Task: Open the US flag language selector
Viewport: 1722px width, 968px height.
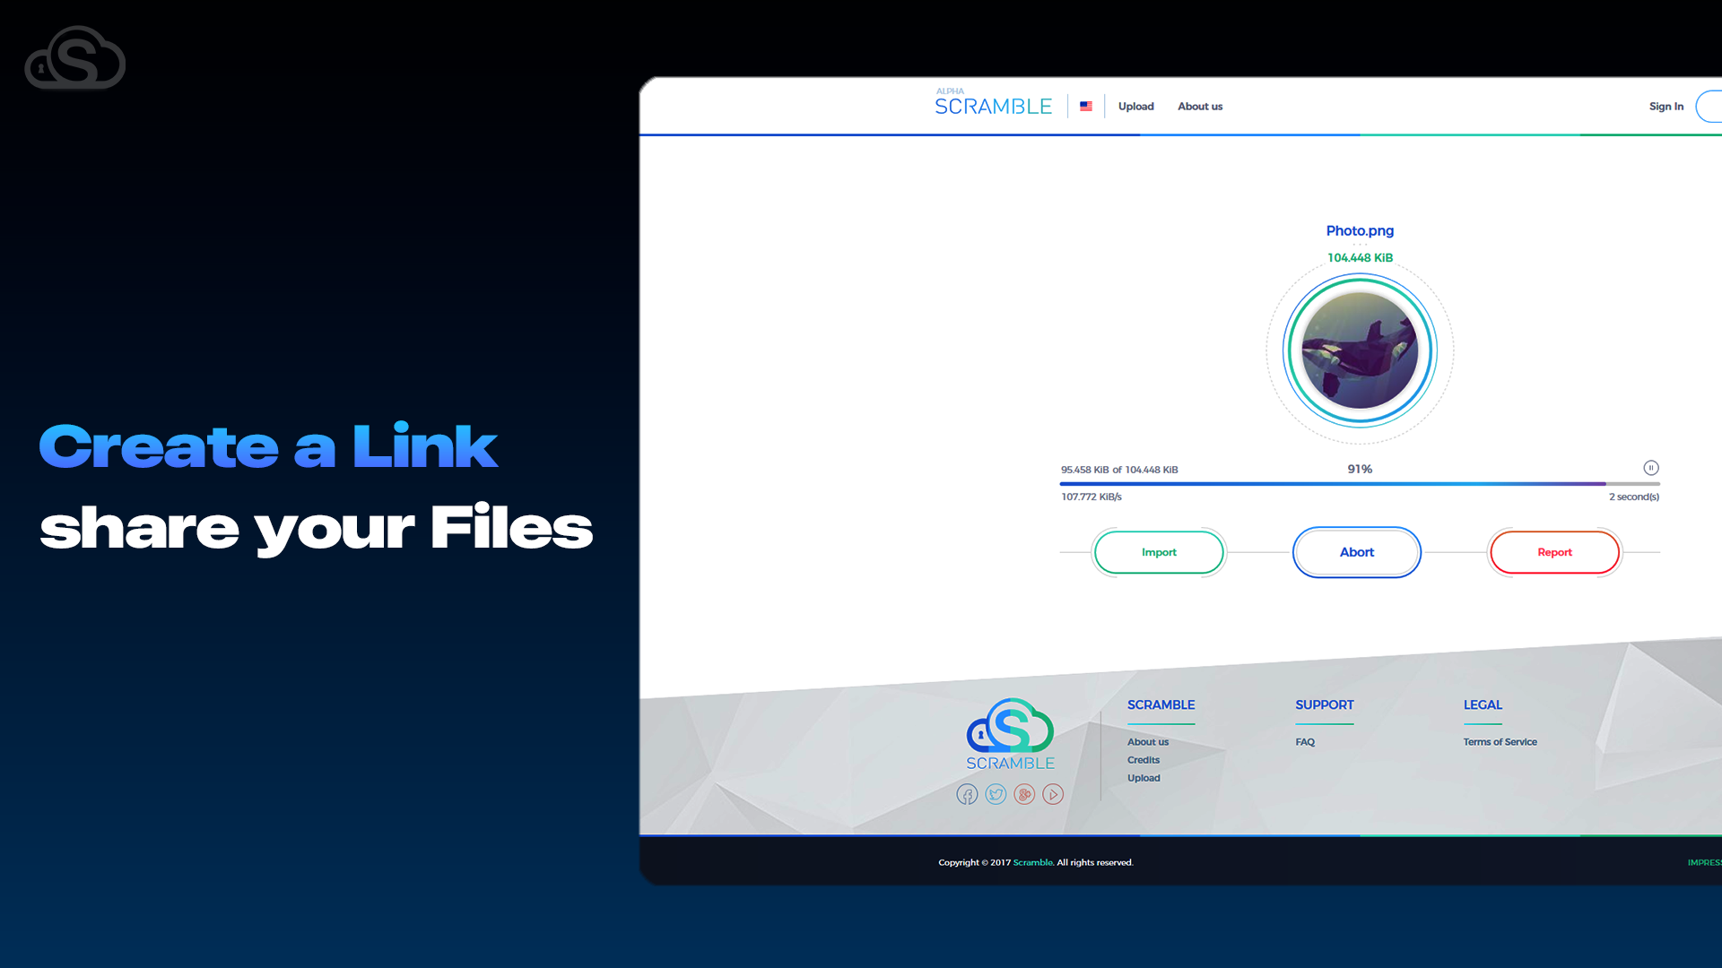Action: 1086,106
